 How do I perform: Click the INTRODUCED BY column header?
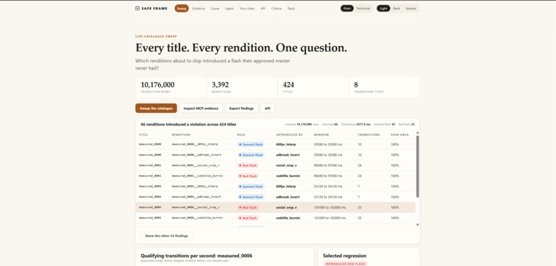(289, 135)
